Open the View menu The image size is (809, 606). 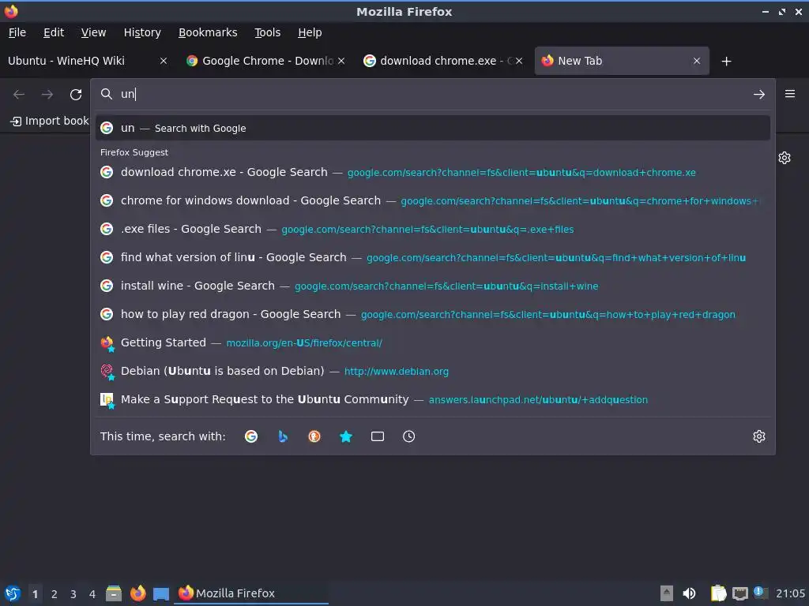[x=93, y=32]
